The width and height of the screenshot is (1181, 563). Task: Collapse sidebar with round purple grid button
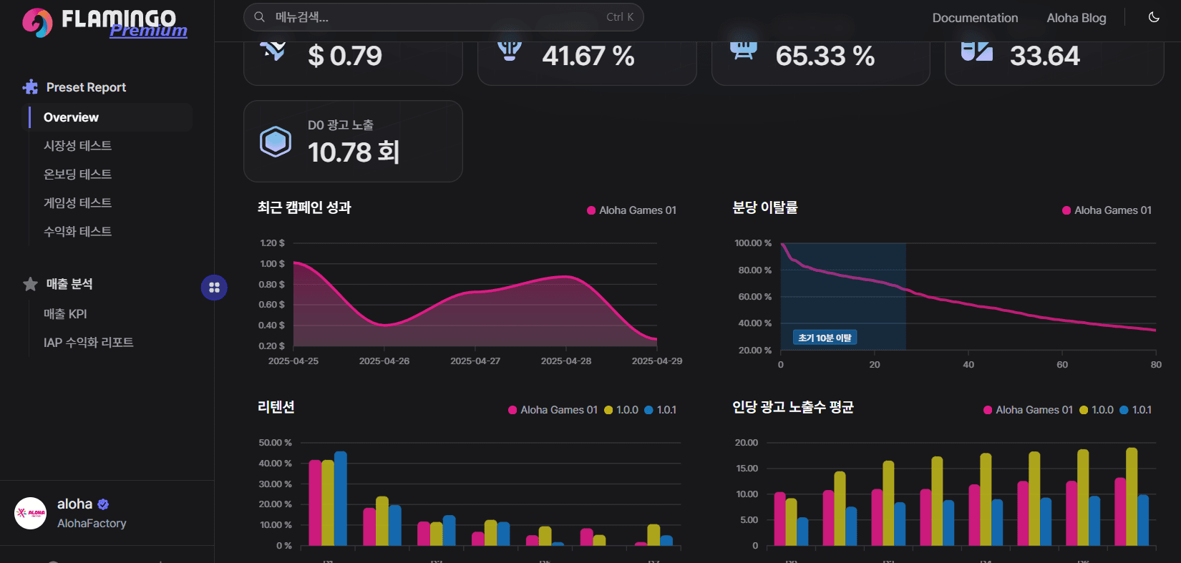214,288
